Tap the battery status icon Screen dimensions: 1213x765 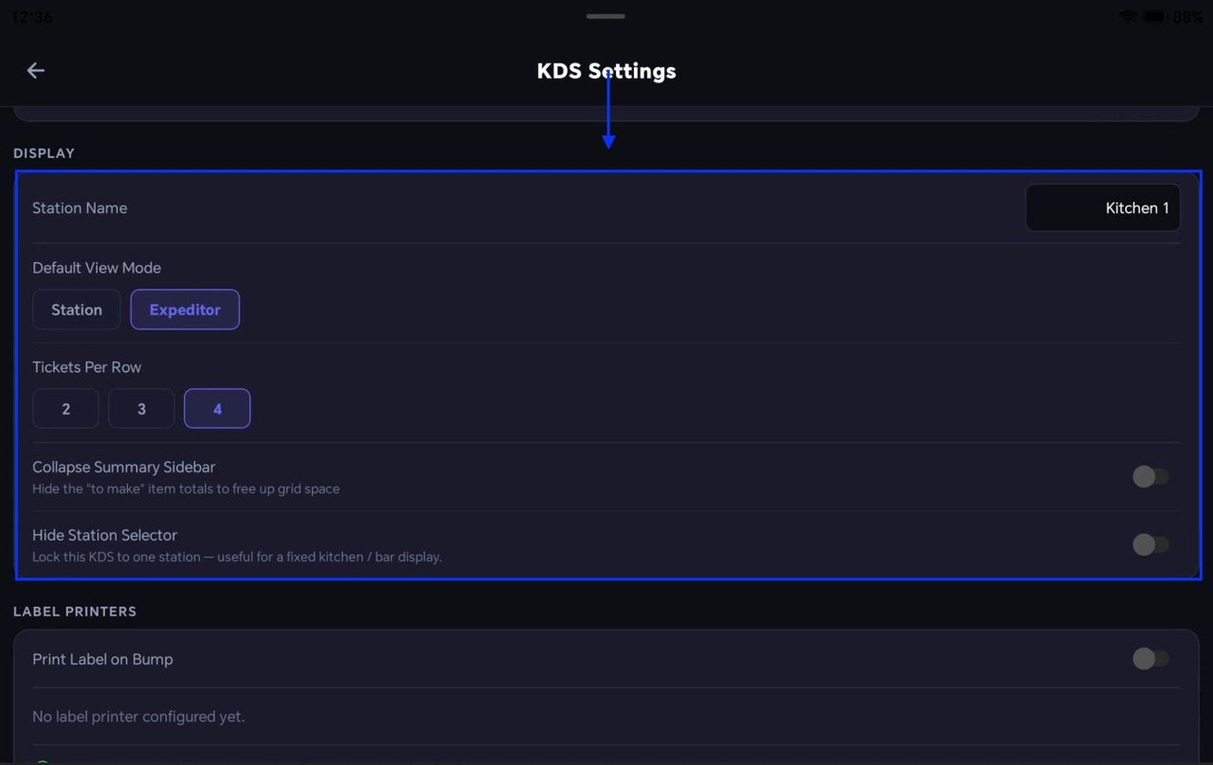1154,16
